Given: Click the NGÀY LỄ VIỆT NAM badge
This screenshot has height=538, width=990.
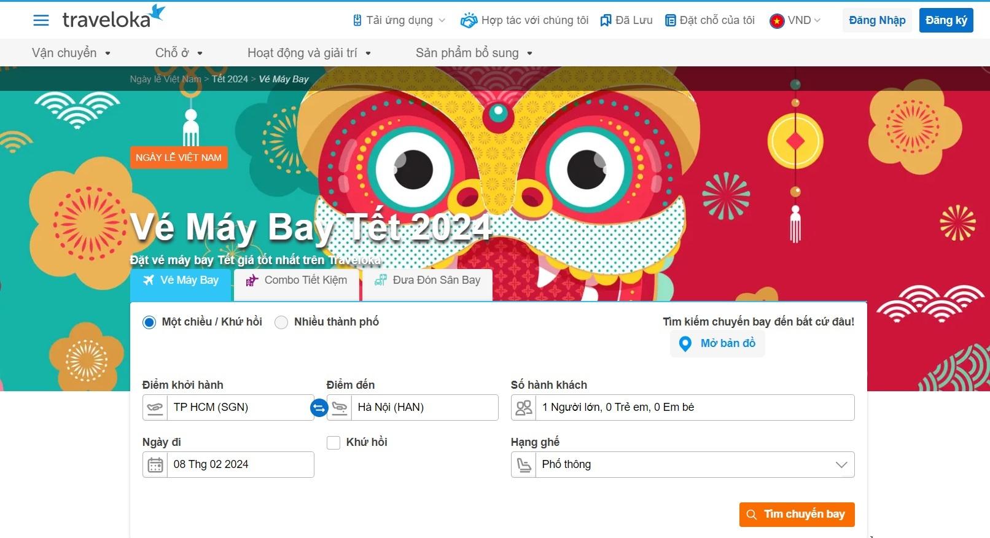Looking at the screenshot, I should coord(179,157).
